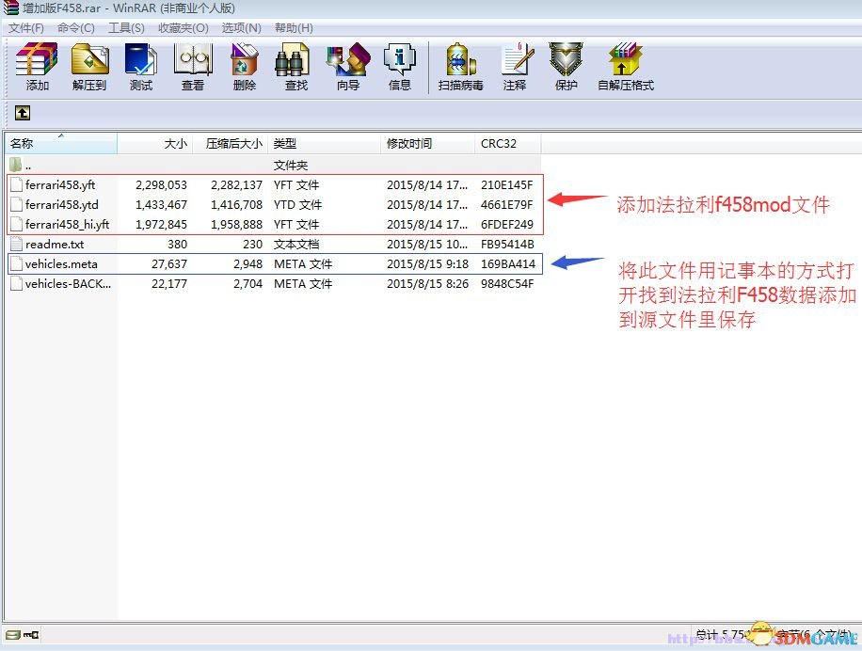Click the readme.txt document icon

coord(16,244)
